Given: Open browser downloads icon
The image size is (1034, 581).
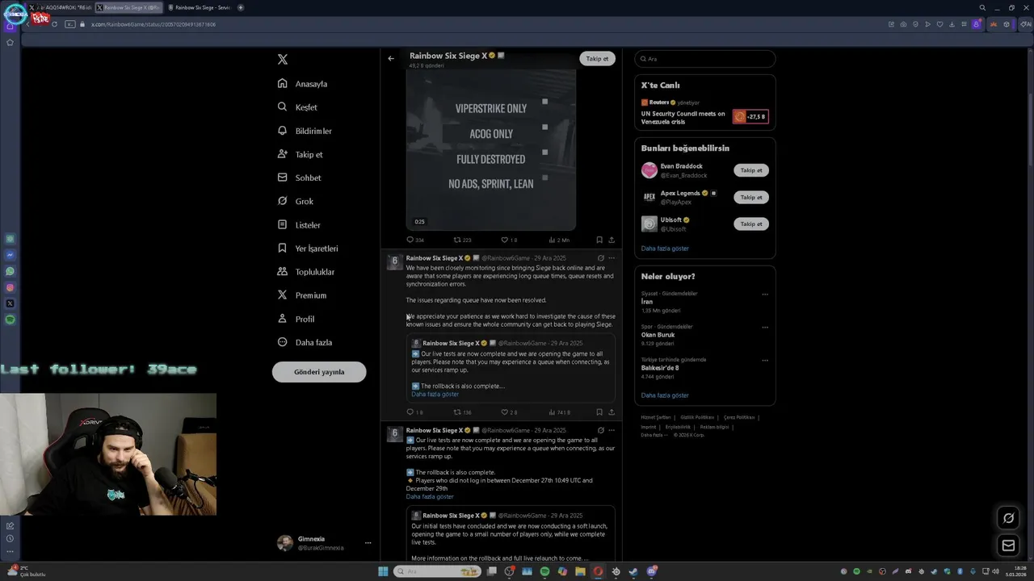Looking at the screenshot, I should (952, 24).
